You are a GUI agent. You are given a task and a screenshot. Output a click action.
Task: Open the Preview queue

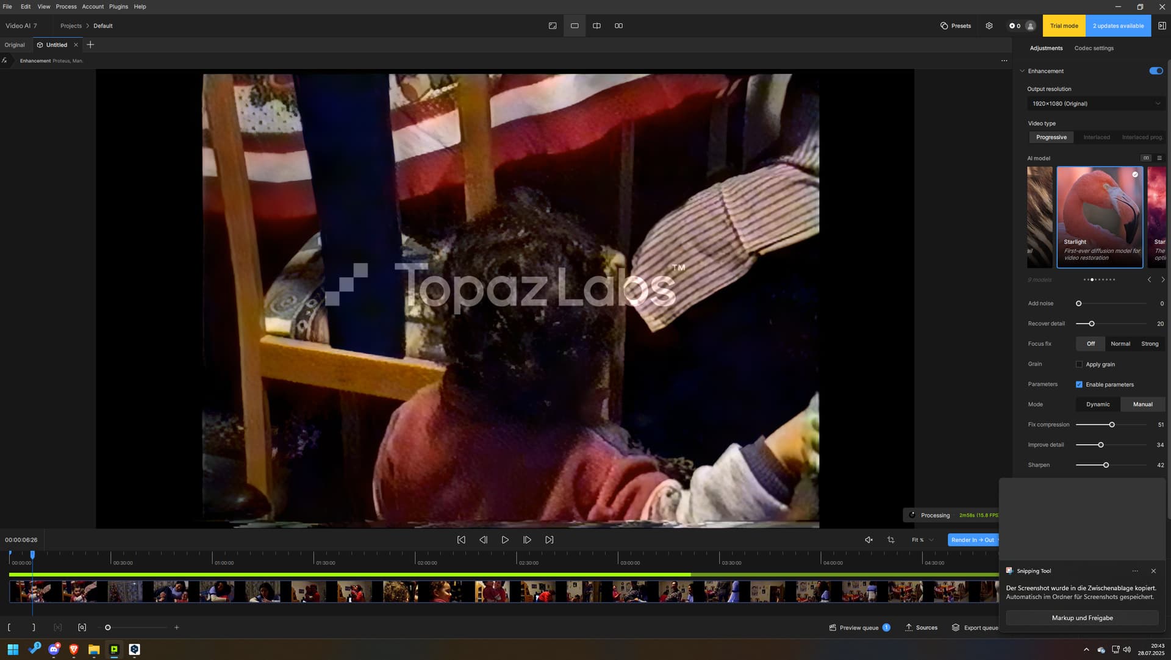(859, 627)
